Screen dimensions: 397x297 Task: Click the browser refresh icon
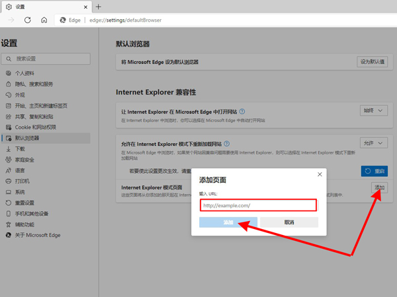pos(28,20)
